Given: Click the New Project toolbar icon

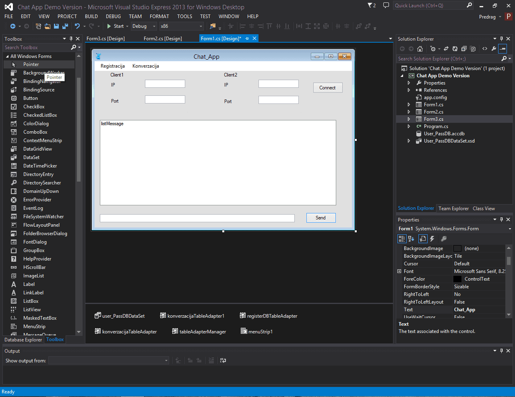Looking at the screenshot, I should (39, 26).
